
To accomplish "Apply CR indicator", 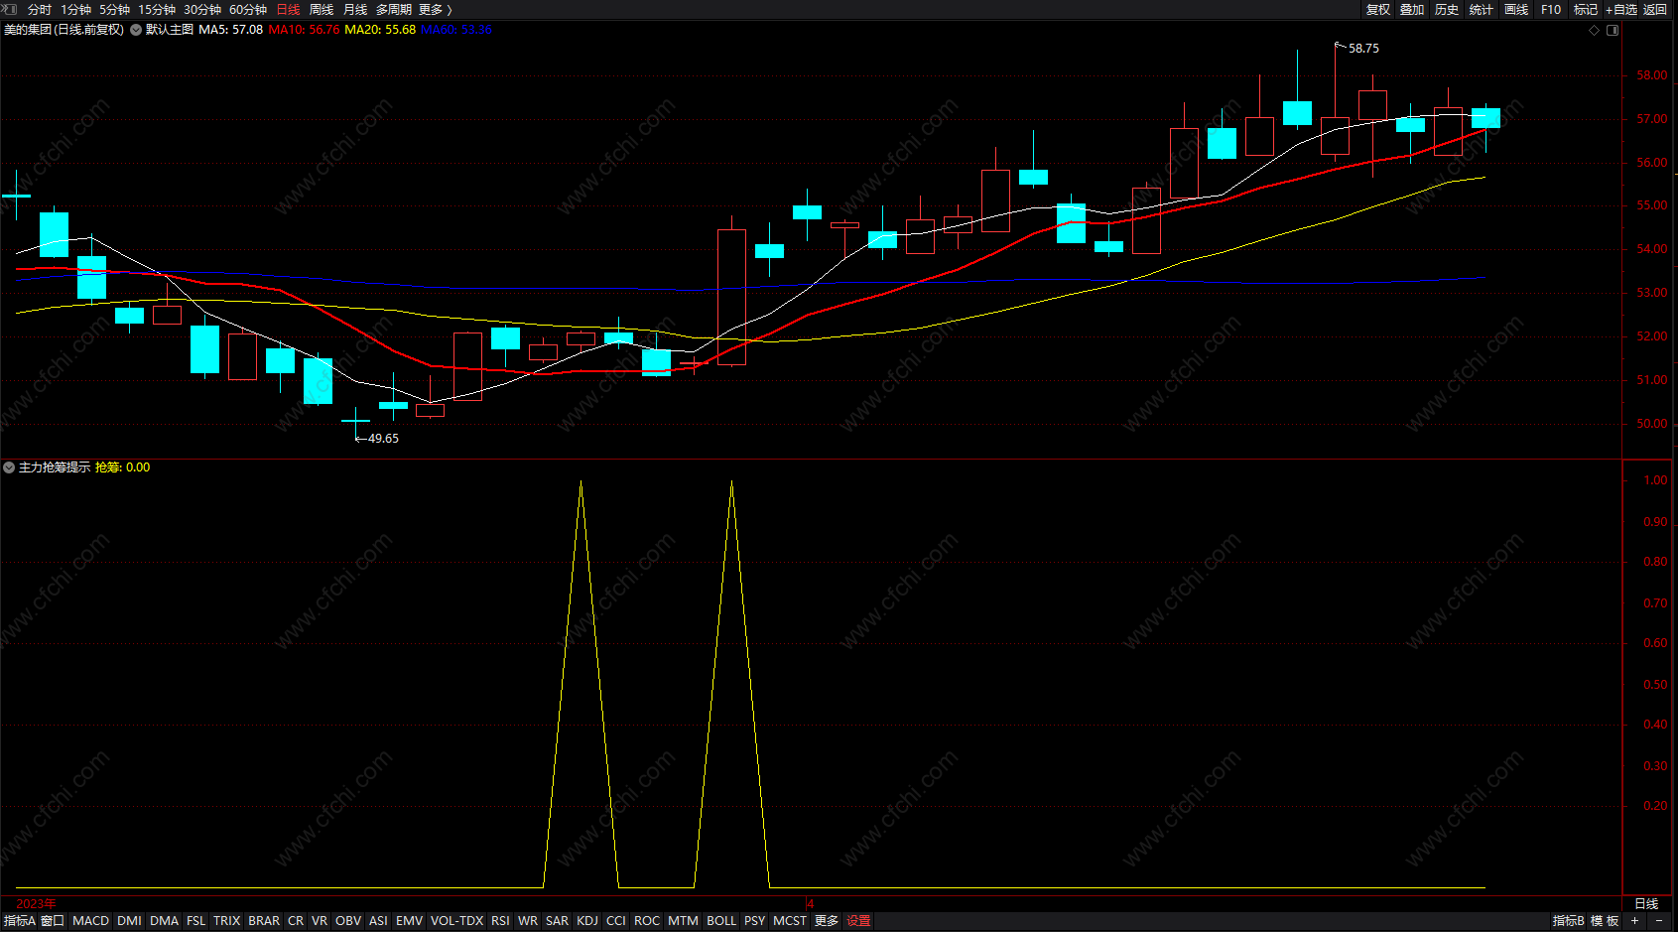I will [296, 921].
